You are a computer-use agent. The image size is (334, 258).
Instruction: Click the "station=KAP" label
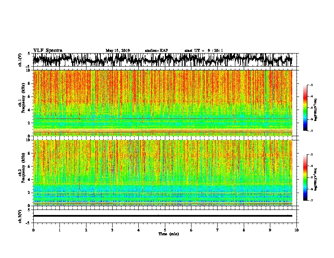coord(156,51)
